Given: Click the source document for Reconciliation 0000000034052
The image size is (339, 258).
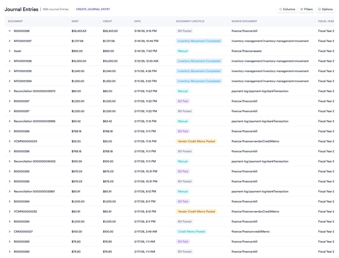Looking at the screenshot, I should pos(260,161).
